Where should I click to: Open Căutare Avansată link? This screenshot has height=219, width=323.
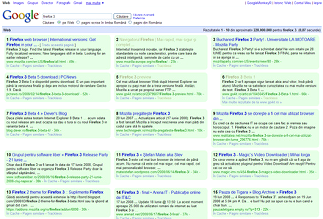pyautogui.click(x=143, y=15)
